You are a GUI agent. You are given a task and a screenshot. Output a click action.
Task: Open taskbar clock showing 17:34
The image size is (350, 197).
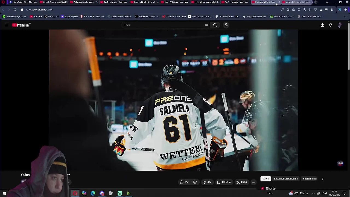[334, 193]
